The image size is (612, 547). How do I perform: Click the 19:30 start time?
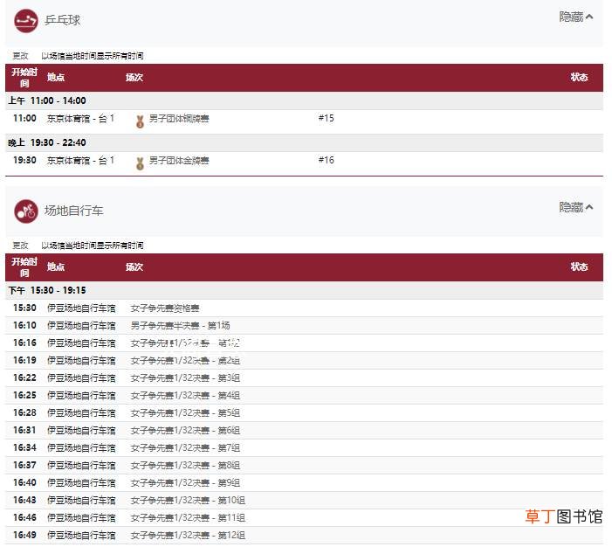[24, 160]
